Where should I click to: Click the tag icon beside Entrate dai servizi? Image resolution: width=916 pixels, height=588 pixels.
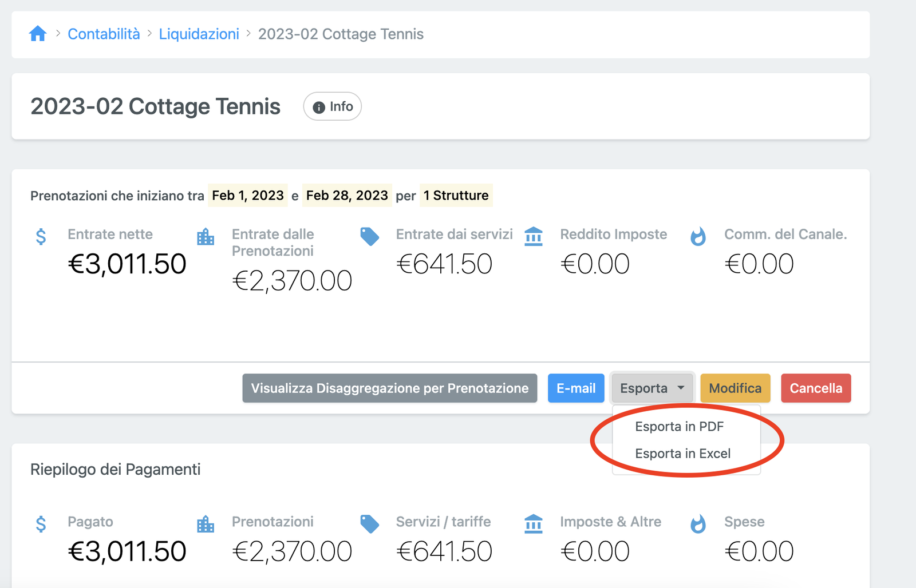click(369, 236)
